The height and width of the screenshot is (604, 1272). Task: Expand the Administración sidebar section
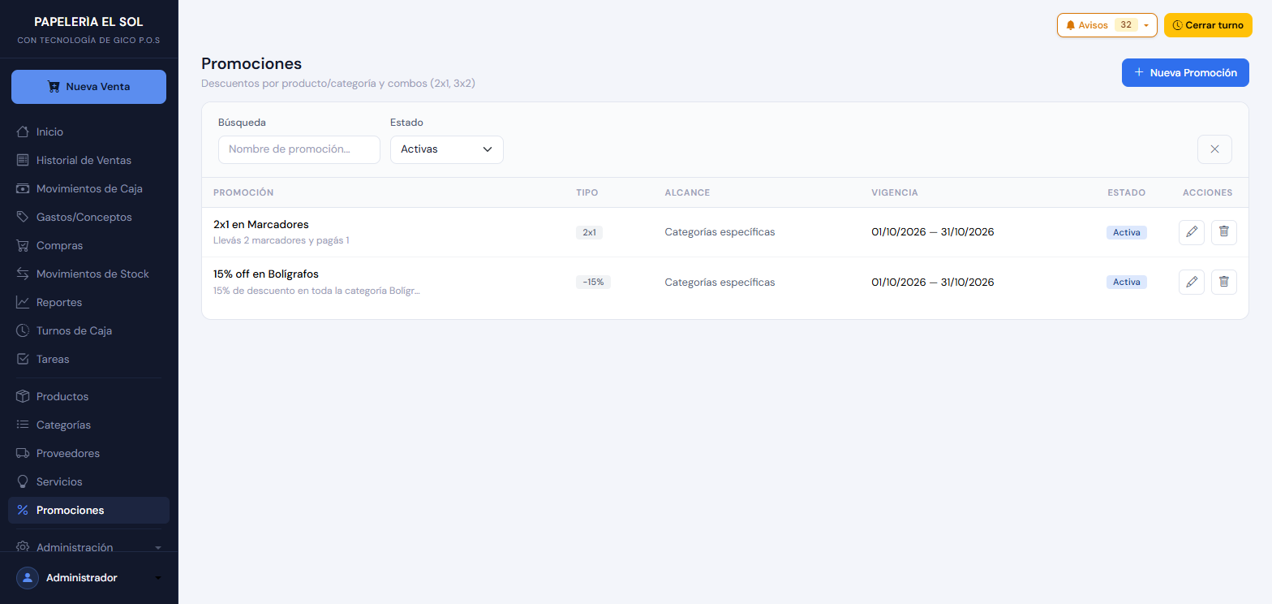(x=88, y=547)
